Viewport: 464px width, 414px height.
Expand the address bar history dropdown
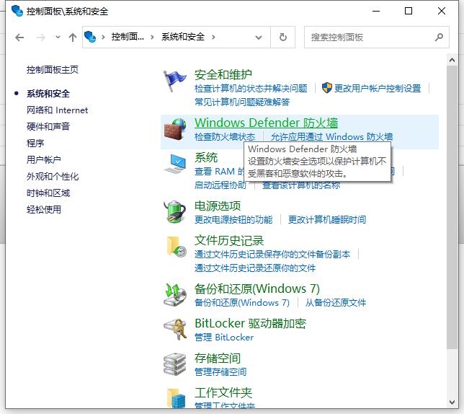point(259,38)
